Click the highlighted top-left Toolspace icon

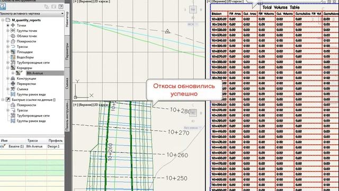click(3, 6)
